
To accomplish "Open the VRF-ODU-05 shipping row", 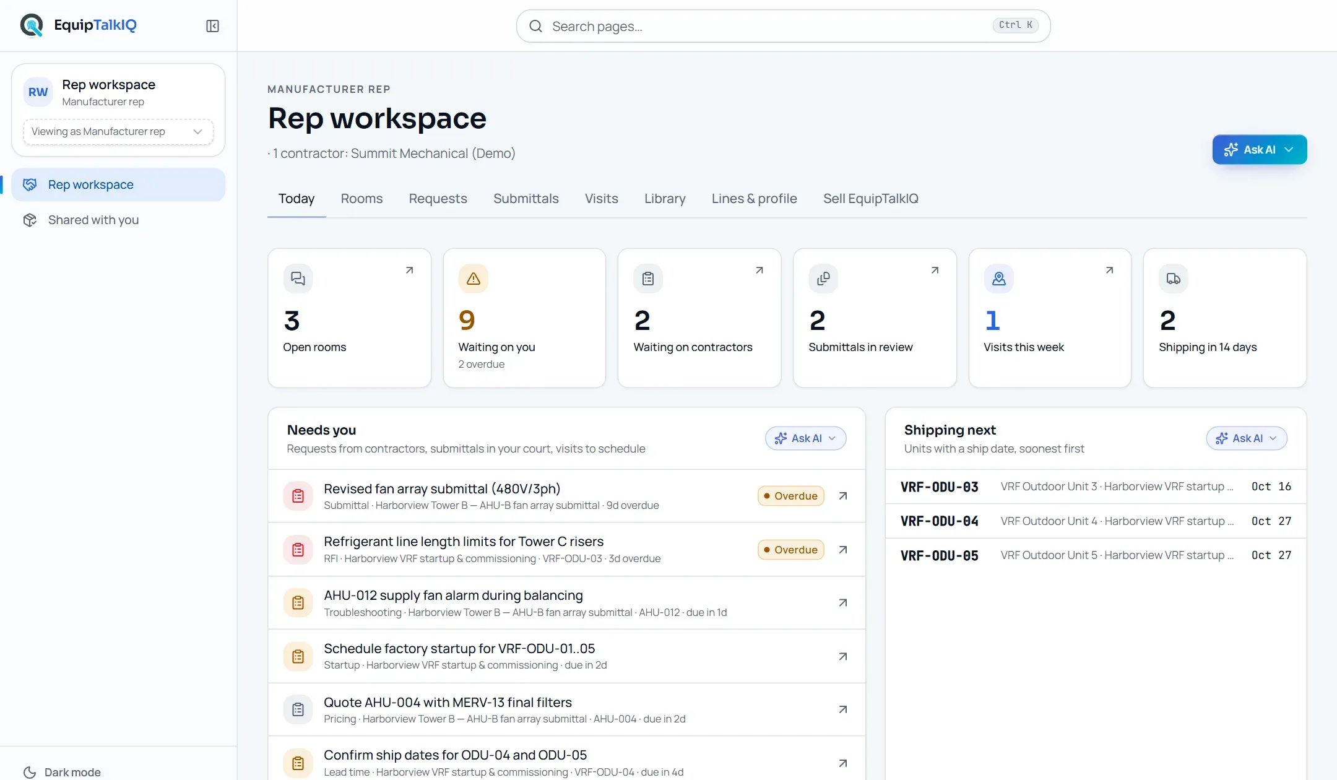I will (x=1096, y=555).
